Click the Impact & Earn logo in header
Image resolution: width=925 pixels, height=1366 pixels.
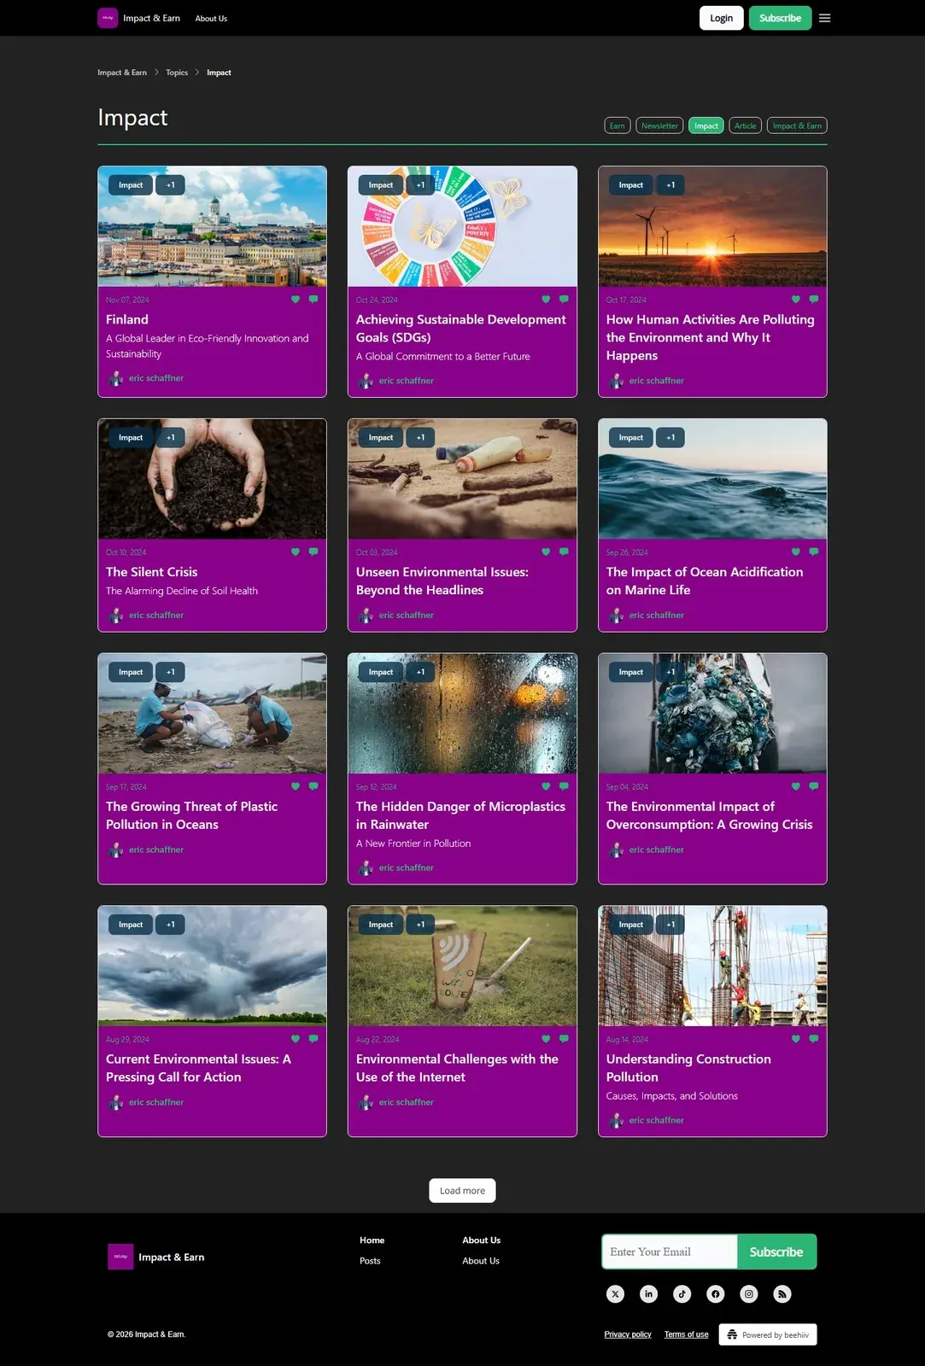pyautogui.click(x=108, y=18)
